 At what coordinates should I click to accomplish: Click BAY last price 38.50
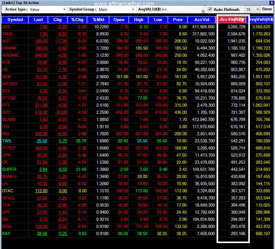42,233
